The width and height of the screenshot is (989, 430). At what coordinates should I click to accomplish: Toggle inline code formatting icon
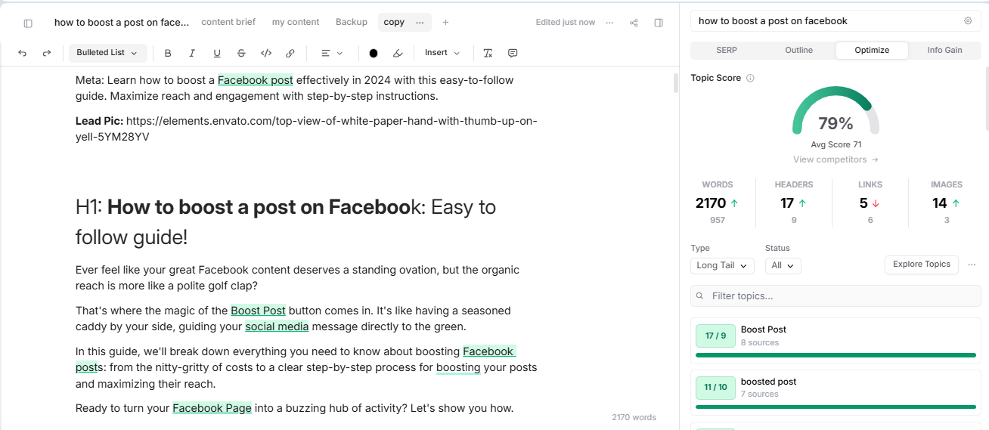click(266, 53)
